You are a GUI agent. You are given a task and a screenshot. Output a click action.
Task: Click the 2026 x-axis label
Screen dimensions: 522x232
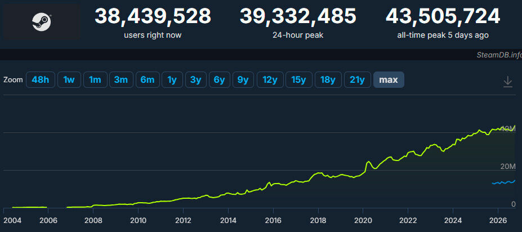pyautogui.click(x=498, y=220)
